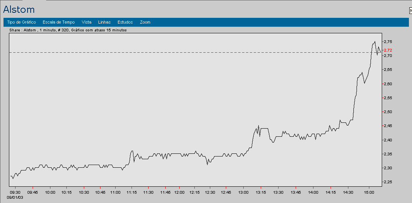This screenshot has width=412, height=203.
Task: Click the 10:45 time axis label
Action: (100, 192)
